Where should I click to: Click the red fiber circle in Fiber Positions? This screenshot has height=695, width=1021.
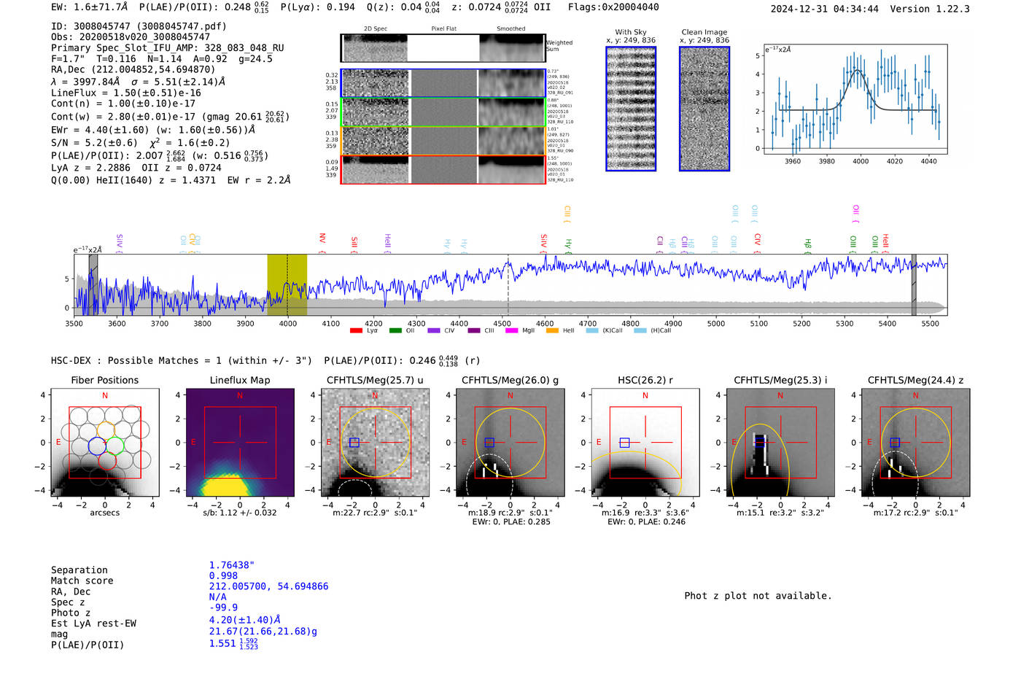click(x=106, y=461)
